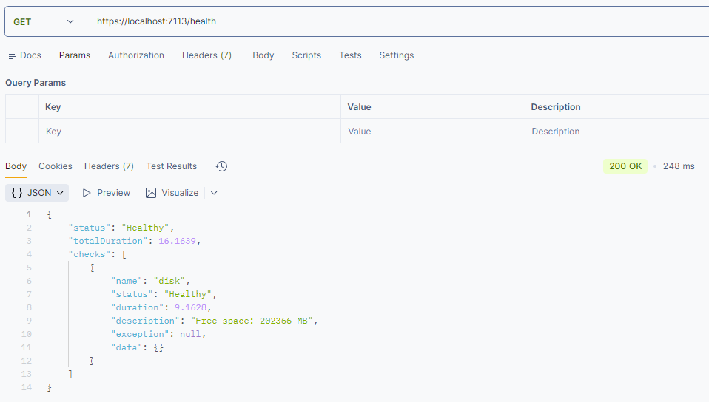Screen dimensions: 709x402
Task: Select the Params tab
Action: tap(75, 55)
